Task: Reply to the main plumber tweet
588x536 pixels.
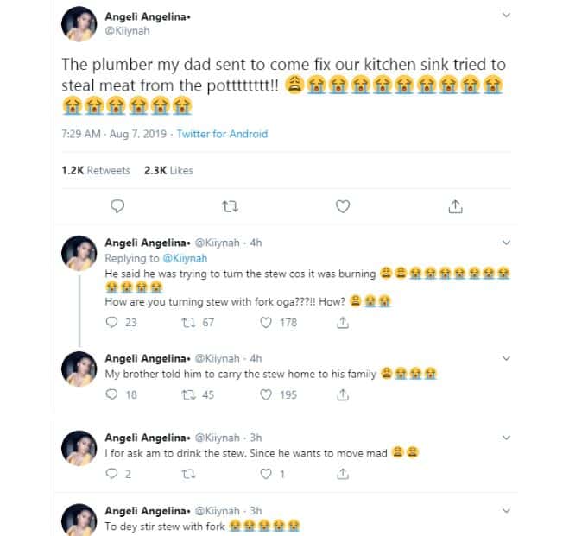Action: tap(119, 206)
